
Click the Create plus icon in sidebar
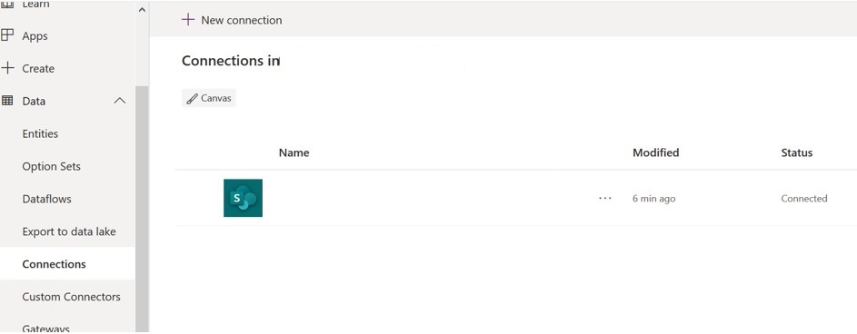tap(7, 68)
